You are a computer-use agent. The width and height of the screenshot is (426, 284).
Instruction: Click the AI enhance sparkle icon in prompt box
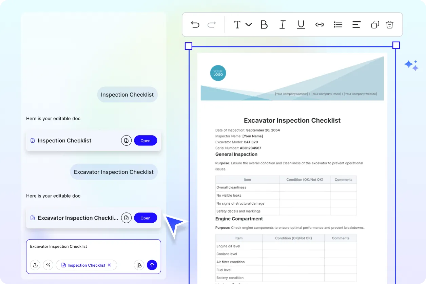pyautogui.click(x=48, y=265)
